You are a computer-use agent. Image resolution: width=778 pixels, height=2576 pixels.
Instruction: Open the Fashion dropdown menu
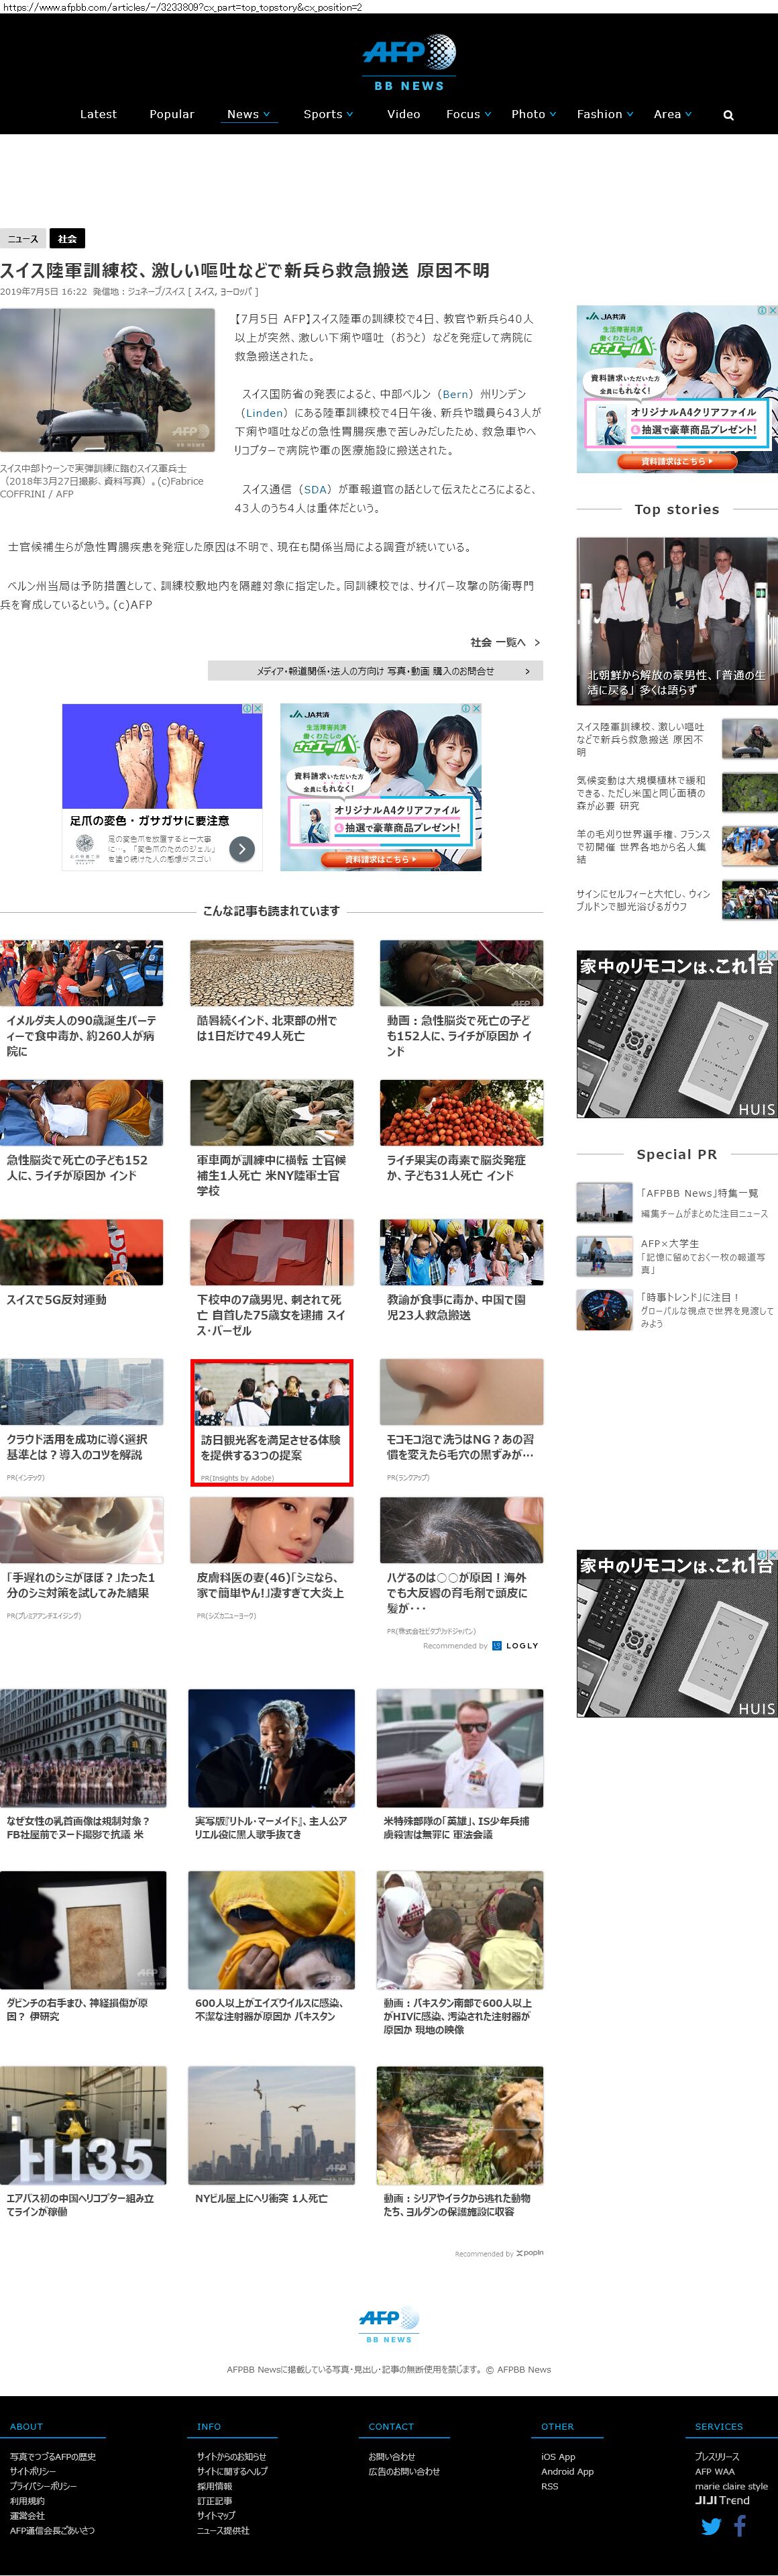point(604,115)
